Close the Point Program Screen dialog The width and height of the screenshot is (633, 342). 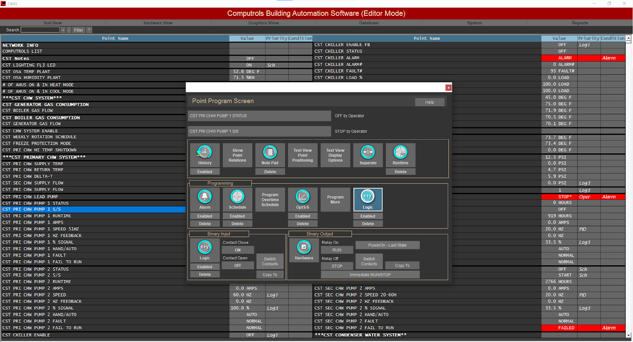(448, 88)
